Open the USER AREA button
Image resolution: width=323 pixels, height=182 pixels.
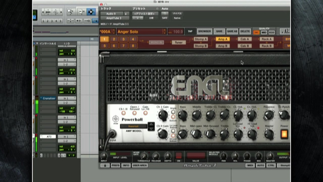140,165
